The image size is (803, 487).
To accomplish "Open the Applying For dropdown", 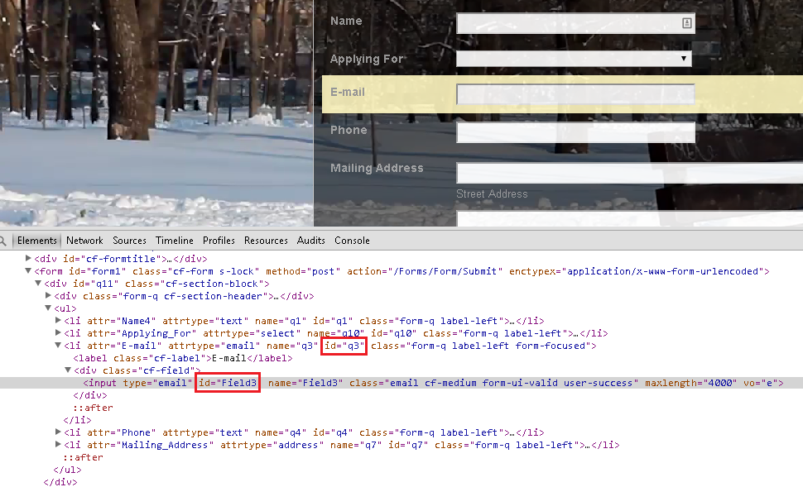I will click(574, 59).
